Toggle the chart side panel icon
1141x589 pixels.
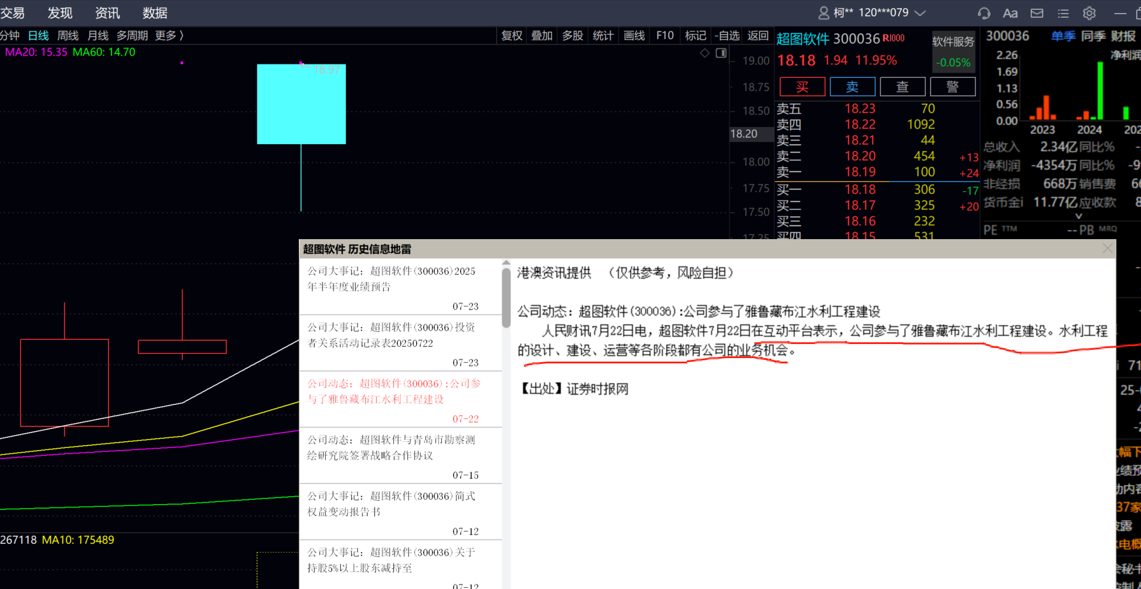(721, 53)
